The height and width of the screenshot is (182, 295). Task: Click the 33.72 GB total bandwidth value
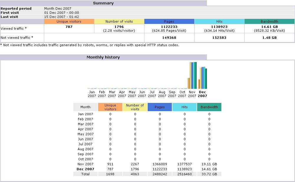[x=209, y=174]
